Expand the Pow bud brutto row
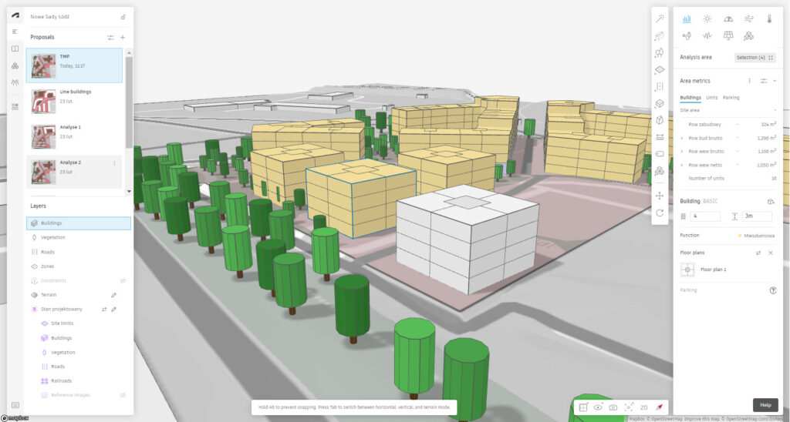Image resolution: width=790 pixels, height=422 pixels. click(682, 137)
